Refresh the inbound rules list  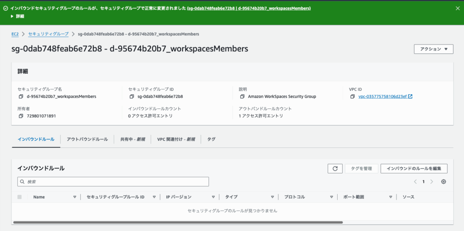[x=335, y=168]
